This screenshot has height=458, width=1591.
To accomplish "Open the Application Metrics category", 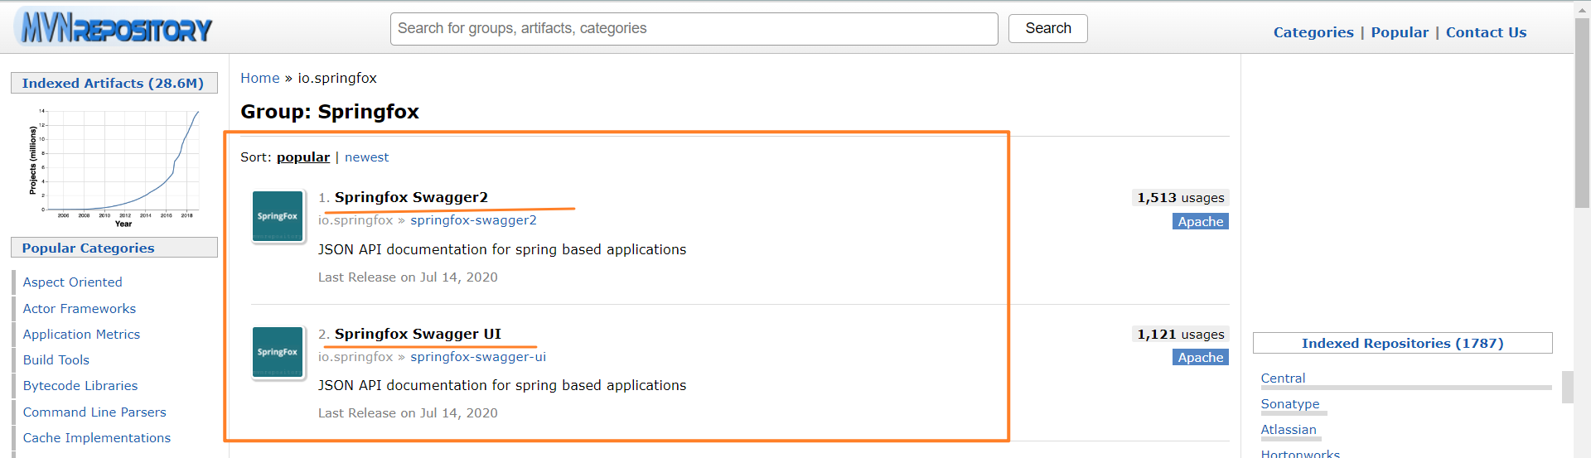I will click(x=81, y=335).
